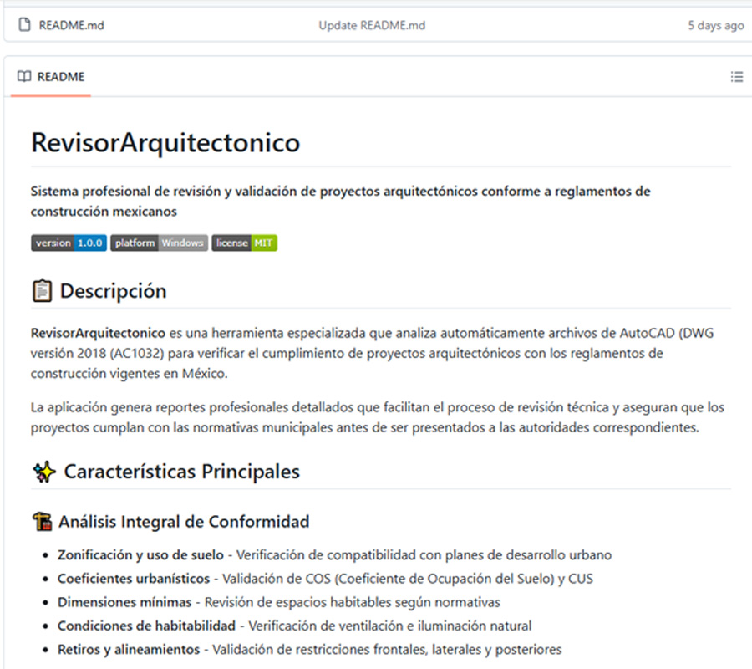The image size is (752, 669).
Task: Click the Análisis Integral de Conformidad heading
Action: click(184, 522)
